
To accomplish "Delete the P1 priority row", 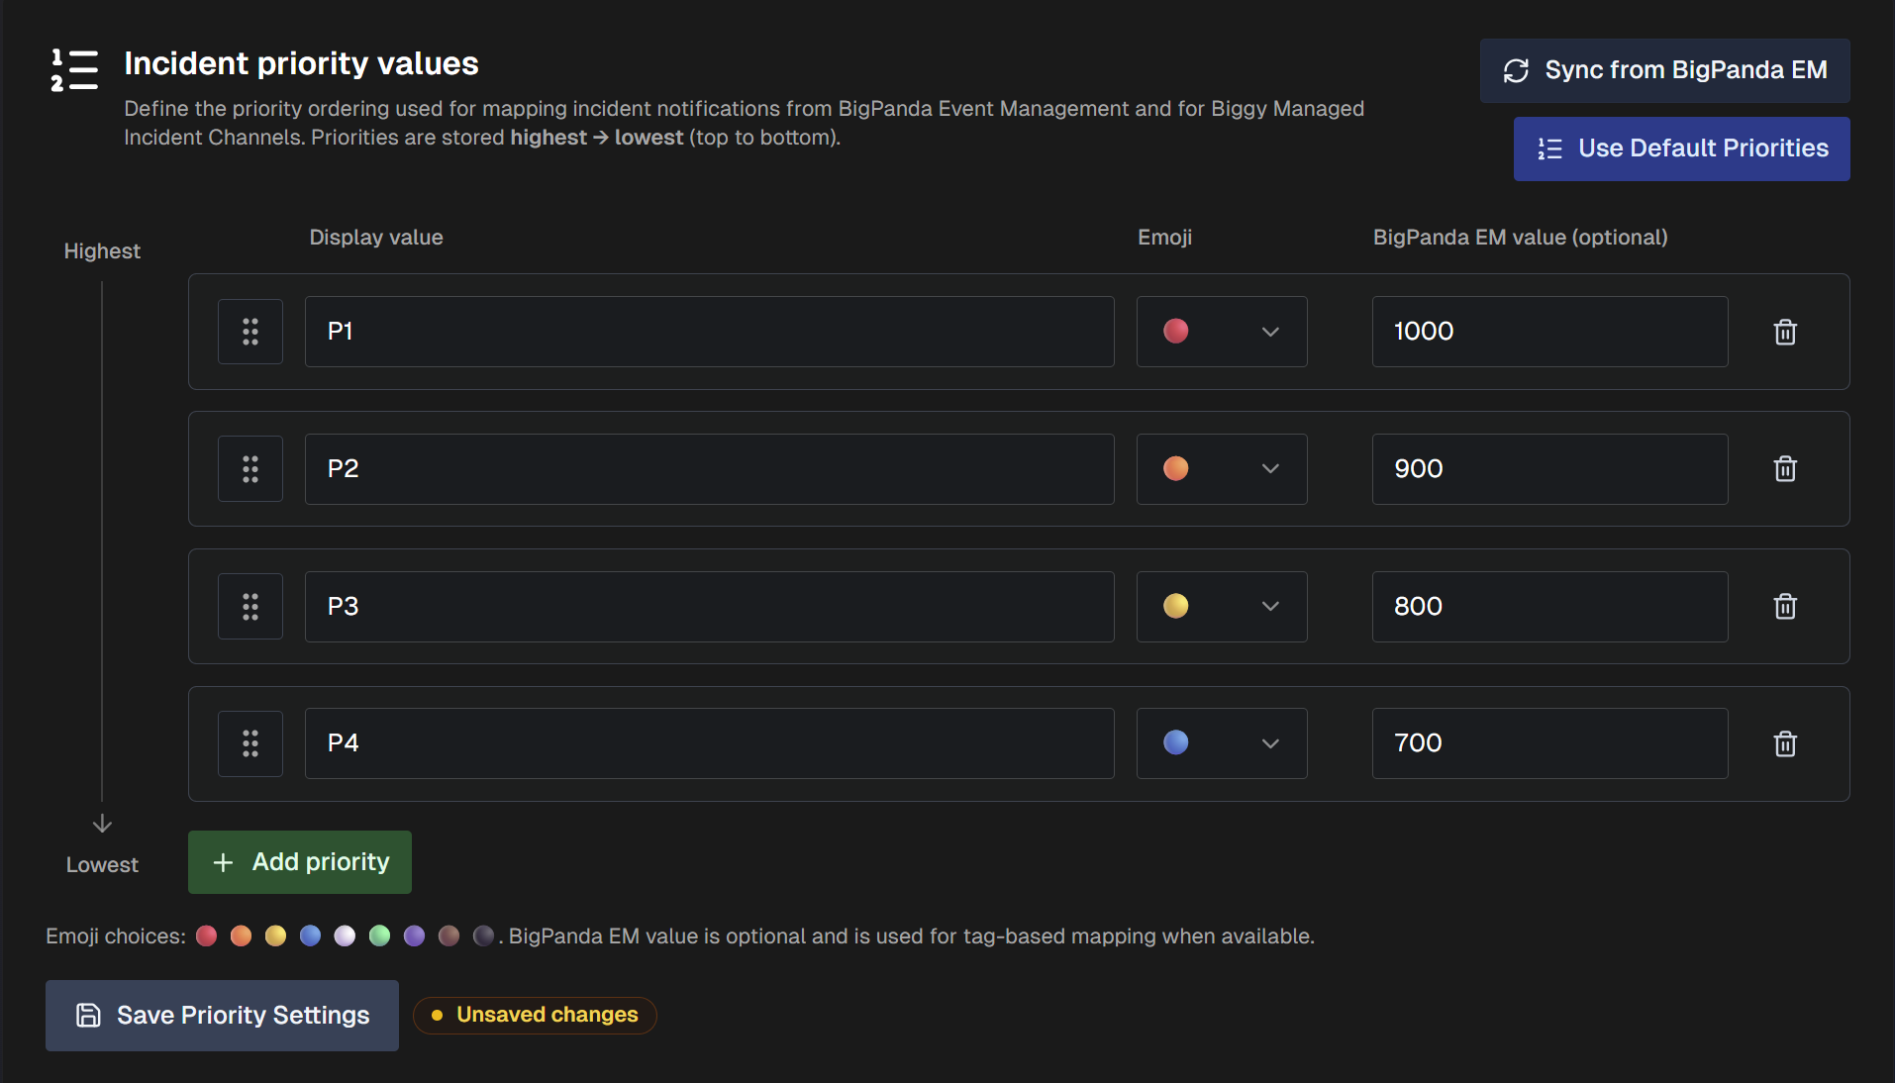I will pos(1784,332).
